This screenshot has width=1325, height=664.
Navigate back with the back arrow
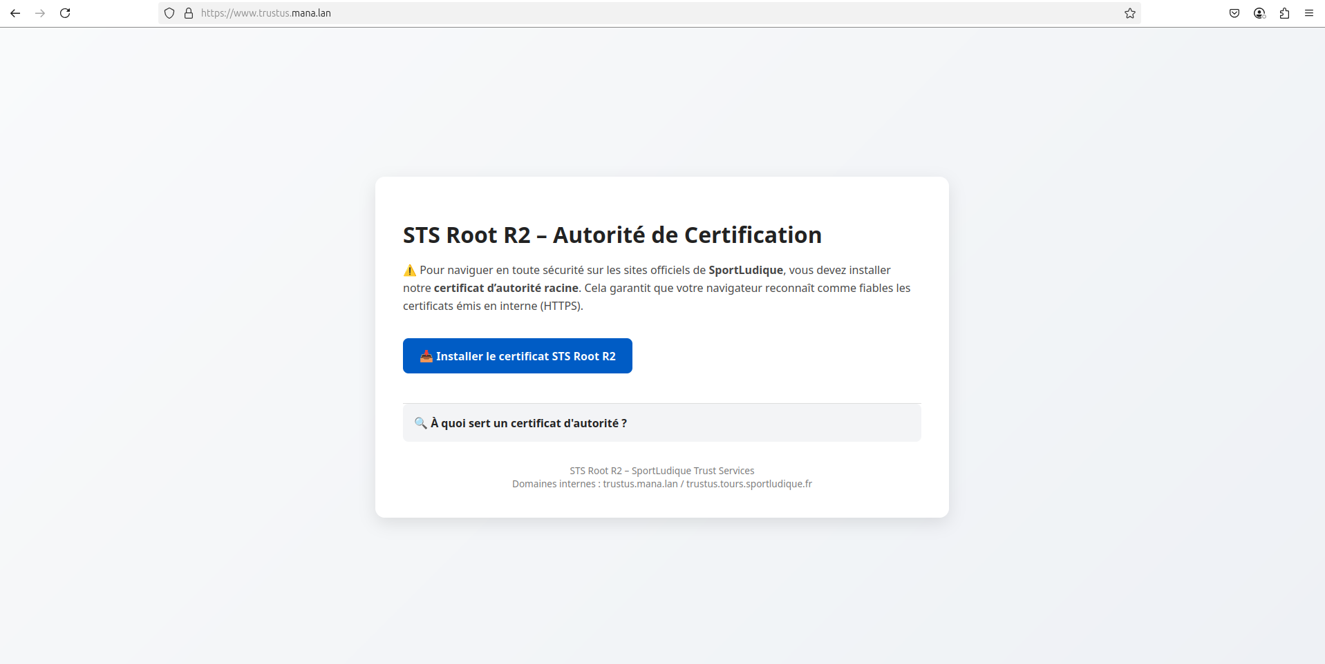[15, 13]
